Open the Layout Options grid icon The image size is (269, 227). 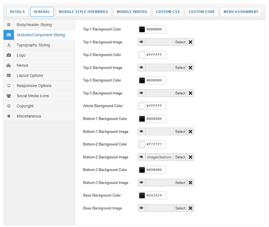(9, 76)
